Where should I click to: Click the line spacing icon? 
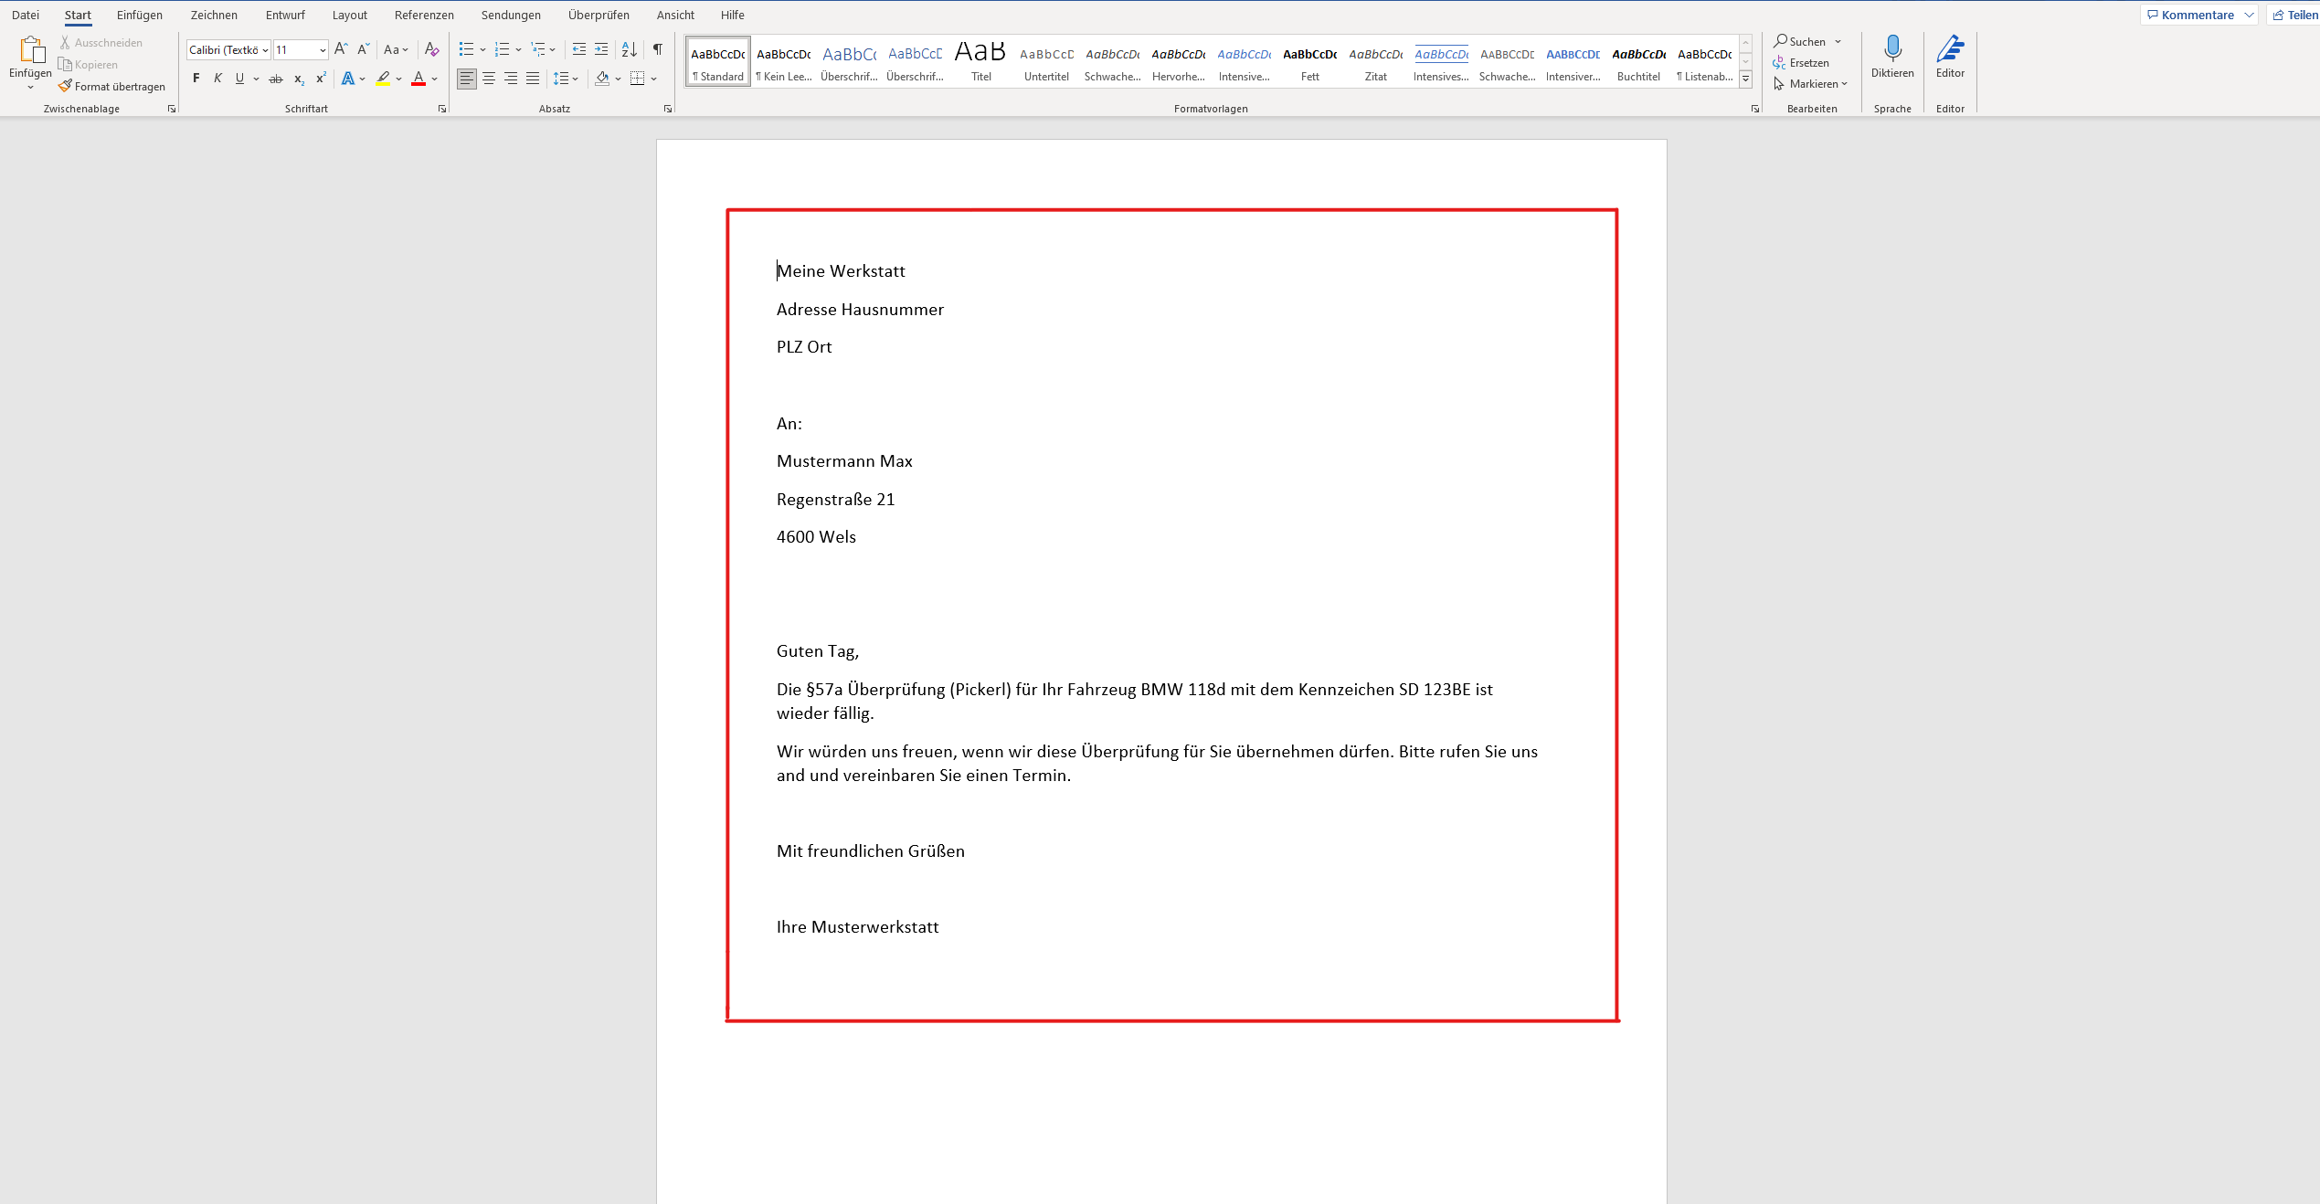(x=561, y=79)
